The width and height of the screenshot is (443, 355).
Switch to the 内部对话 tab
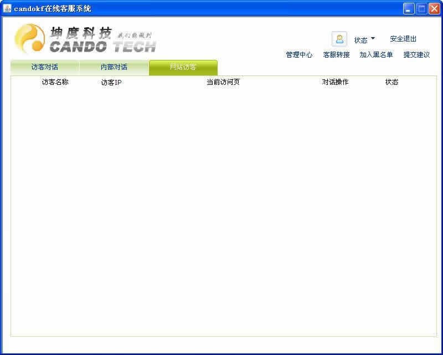[114, 67]
